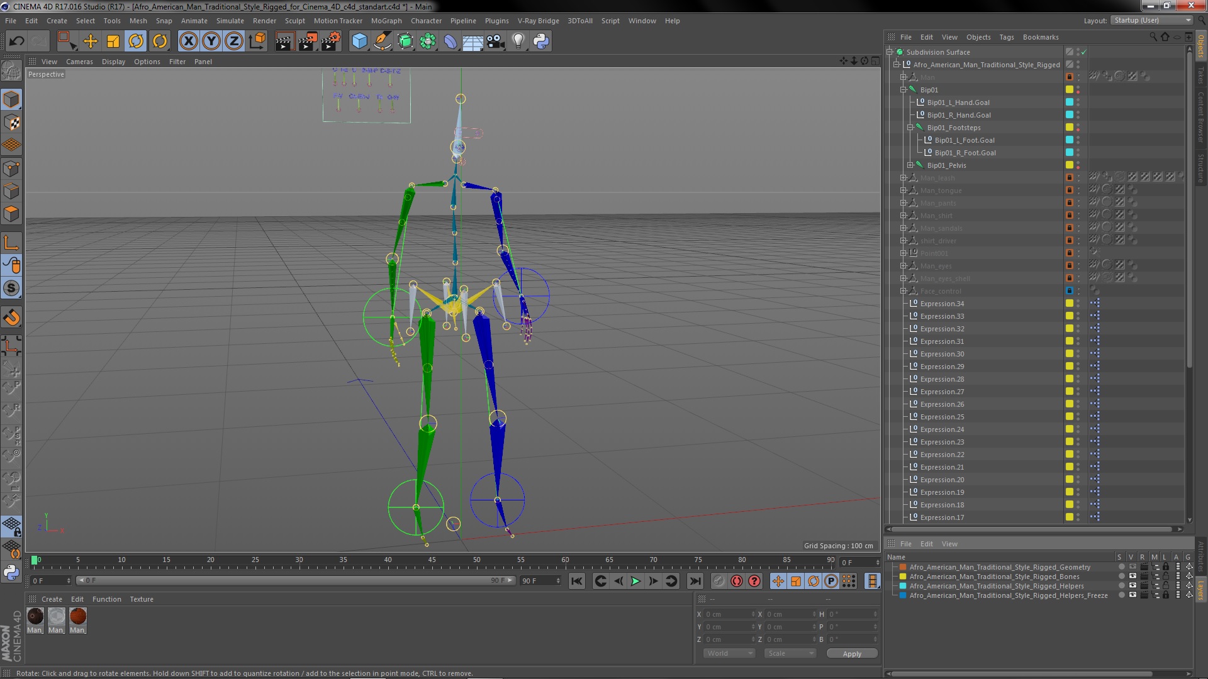The image size is (1208, 679).
Task: Toggle Z axis lock
Action: (x=234, y=41)
